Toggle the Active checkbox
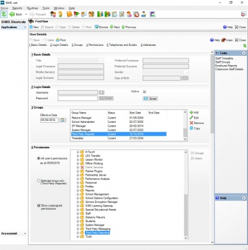The image size is (248, 250). [144, 91]
